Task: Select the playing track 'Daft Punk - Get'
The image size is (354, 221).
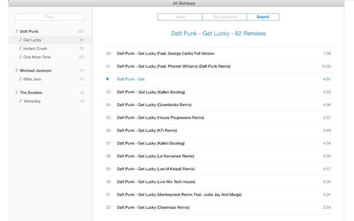Action: tap(218, 79)
